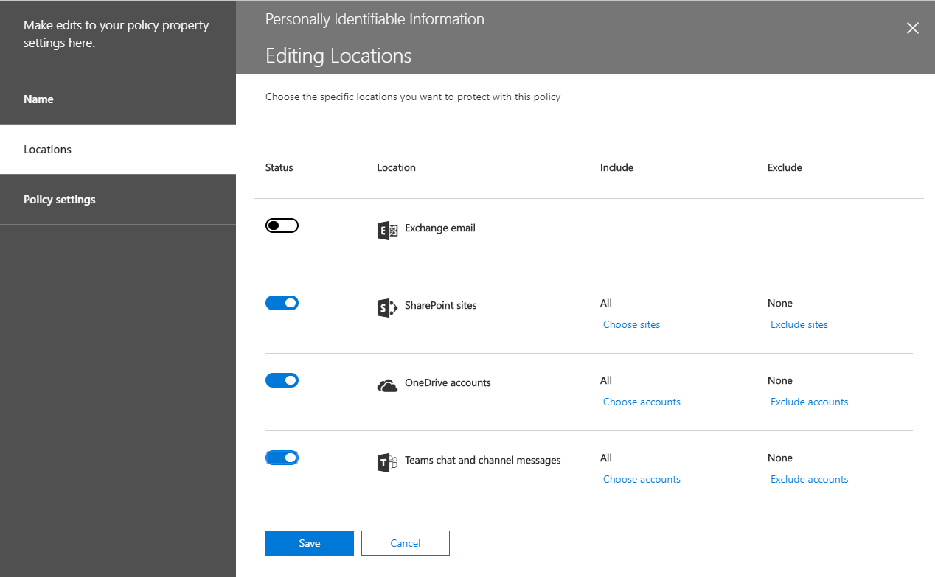Open the Policy settings section
The width and height of the screenshot is (935, 577).
coord(60,199)
